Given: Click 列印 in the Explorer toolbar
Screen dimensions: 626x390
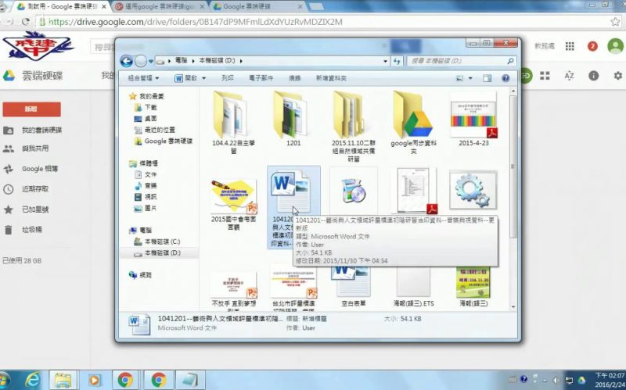Looking at the screenshot, I should 228,78.
